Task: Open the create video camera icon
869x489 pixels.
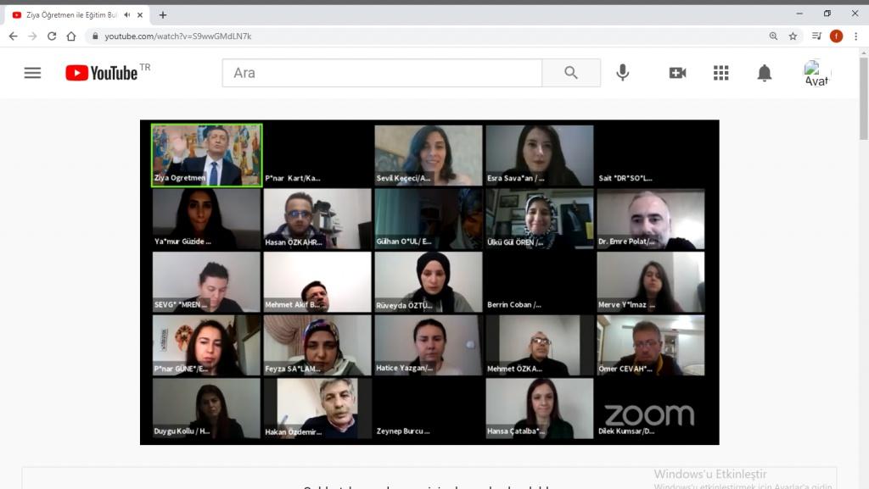Action: [x=677, y=73]
